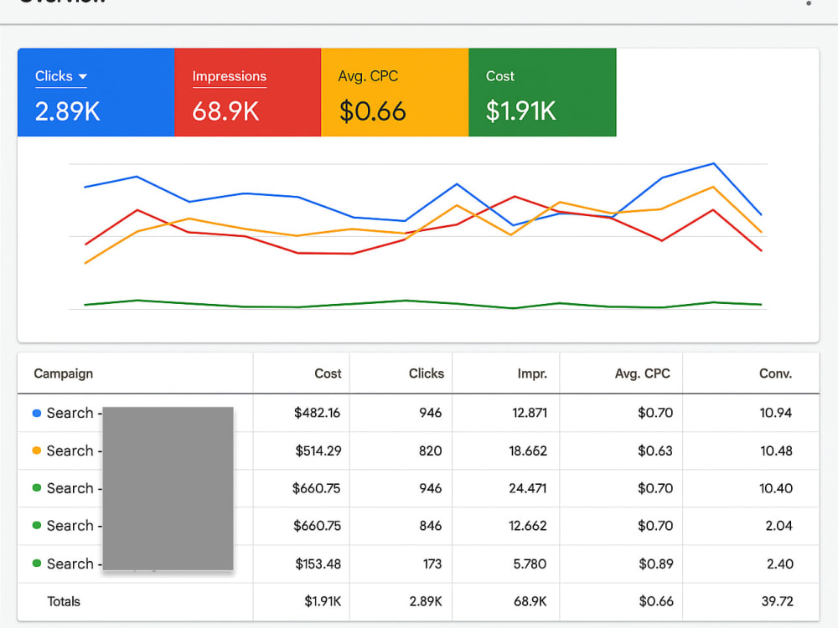The image size is (838, 628).
Task: Click the 68.9K value in Totals row
Action: (530, 601)
